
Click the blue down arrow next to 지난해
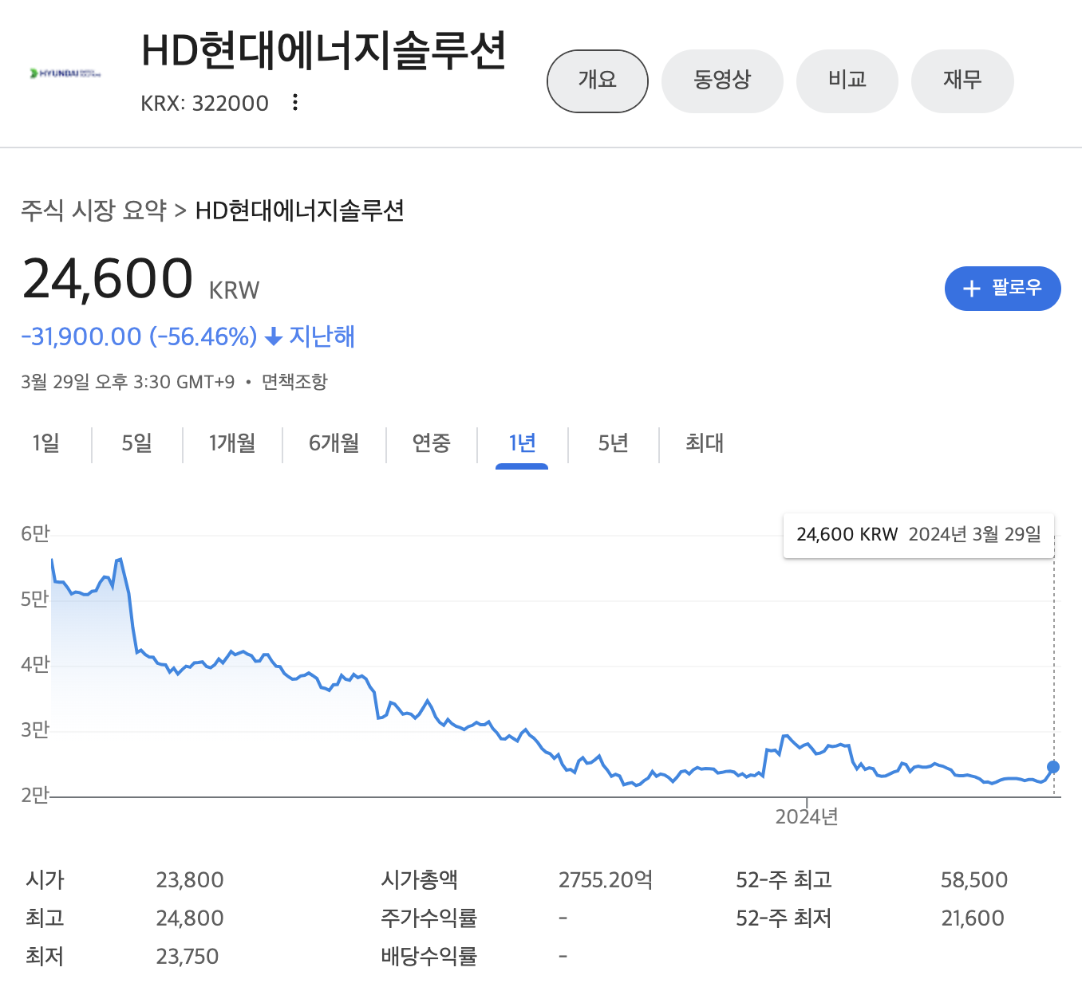click(274, 337)
